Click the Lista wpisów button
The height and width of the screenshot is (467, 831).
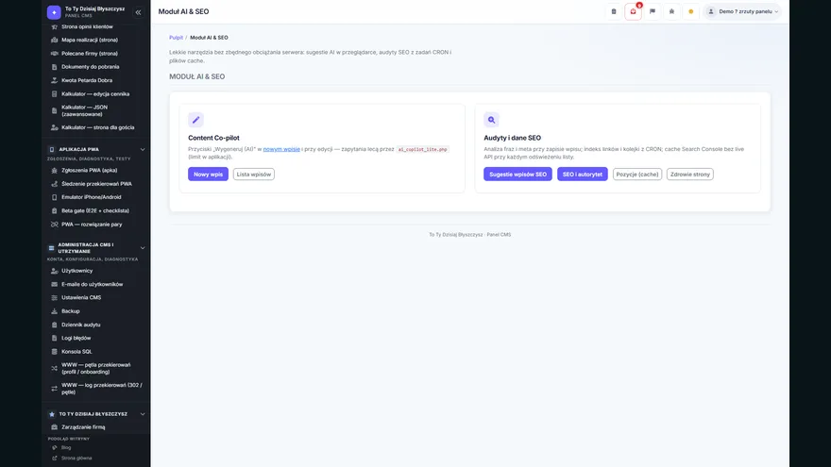(x=253, y=175)
